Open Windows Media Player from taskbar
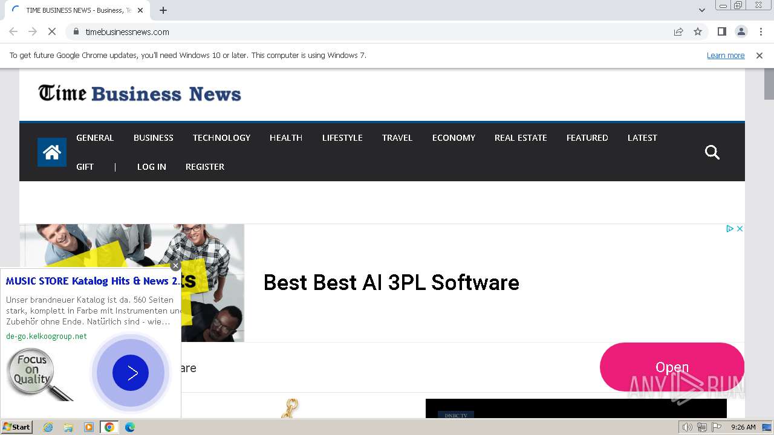774x435 pixels. (89, 427)
